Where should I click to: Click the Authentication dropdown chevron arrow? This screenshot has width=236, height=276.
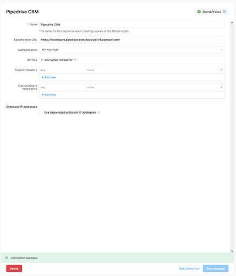[222, 50]
